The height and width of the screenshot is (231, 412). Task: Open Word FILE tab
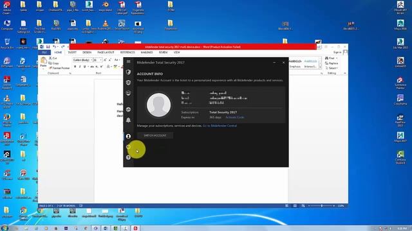[x=44, y=53]
